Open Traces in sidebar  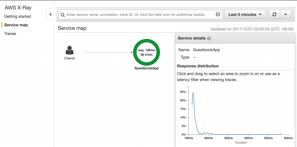10,34
